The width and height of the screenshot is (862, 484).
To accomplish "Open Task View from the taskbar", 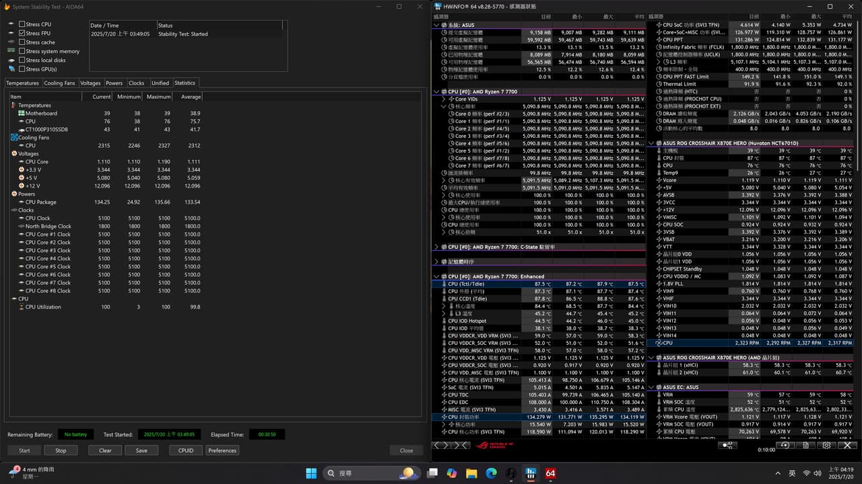I will coord(432,473).
